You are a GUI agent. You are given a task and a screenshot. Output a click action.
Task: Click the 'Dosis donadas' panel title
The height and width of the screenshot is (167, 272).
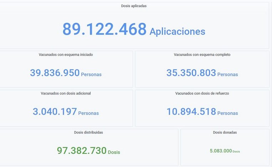coord(225,132)
